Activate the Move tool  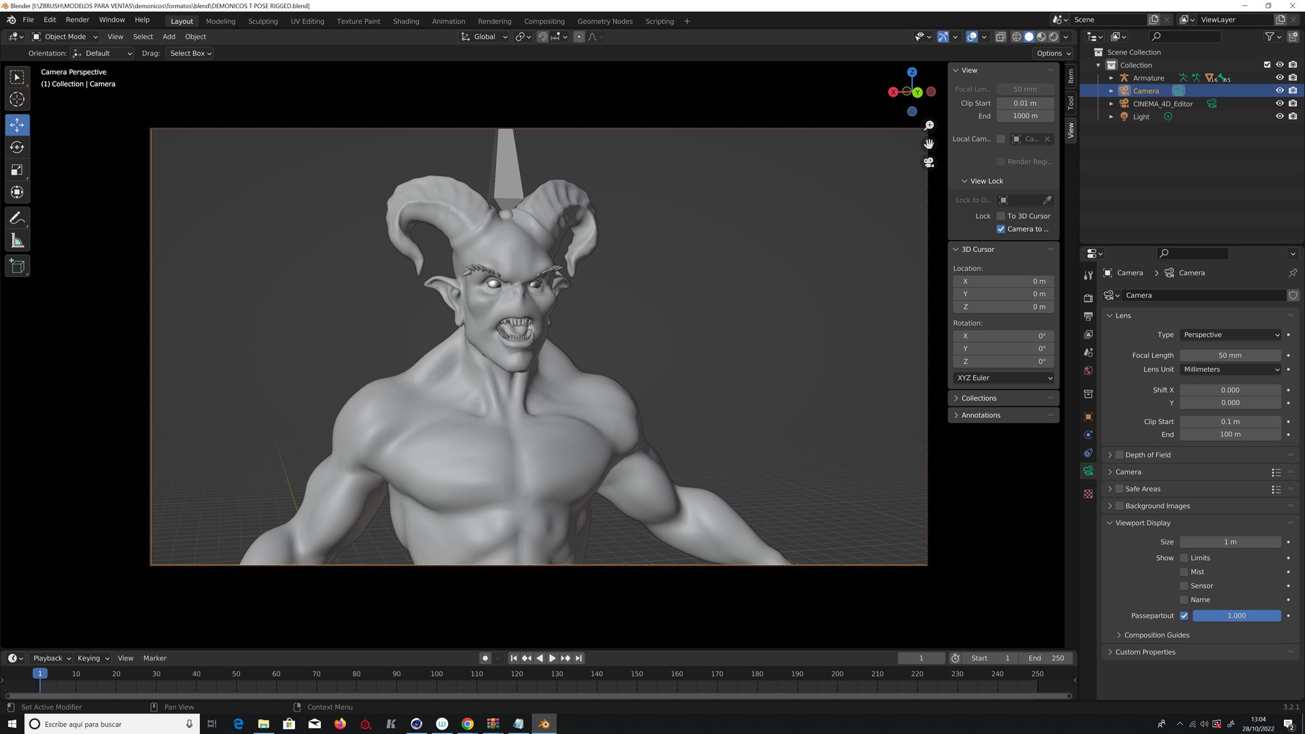[x=17, y=125]
